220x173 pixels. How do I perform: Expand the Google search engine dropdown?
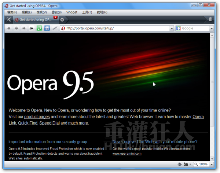coord(212,29)
